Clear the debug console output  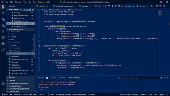coord(161,78)
